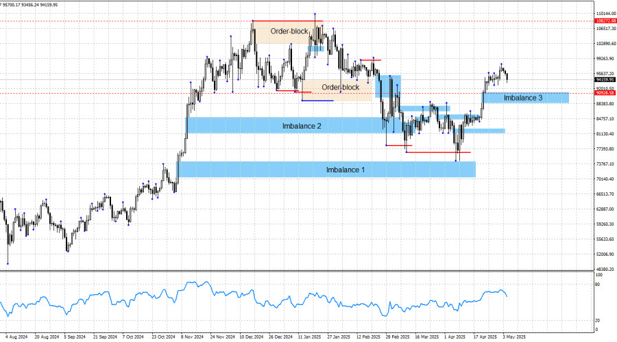Click the 106517.30 price axis value
617x342 pixels.
point(606,29)
